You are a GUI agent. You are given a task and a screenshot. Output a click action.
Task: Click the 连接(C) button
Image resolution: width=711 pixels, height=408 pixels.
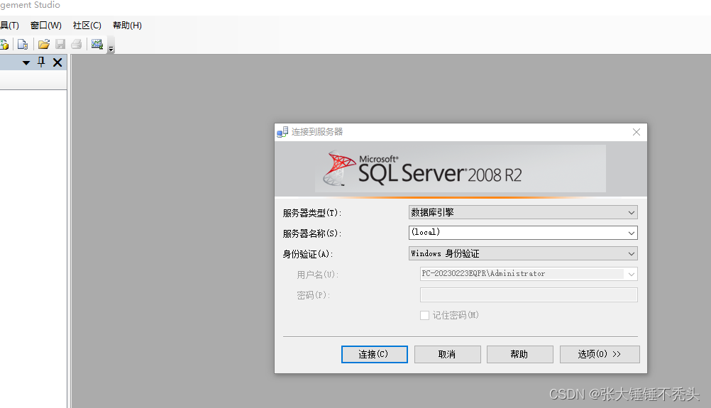(x=374, y=355)
